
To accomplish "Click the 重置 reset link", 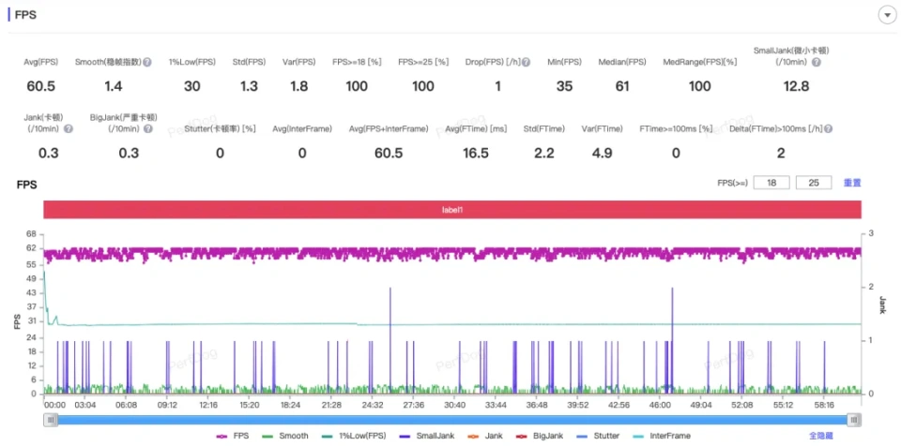I will point(852,183).
